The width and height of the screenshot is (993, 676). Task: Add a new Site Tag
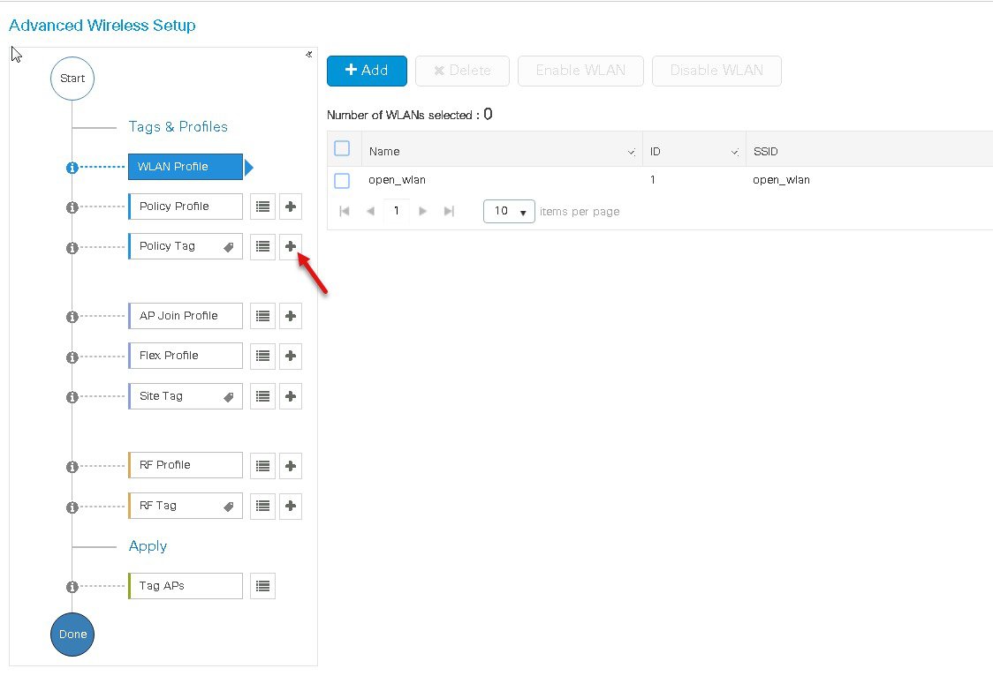(x=291, y=396)
